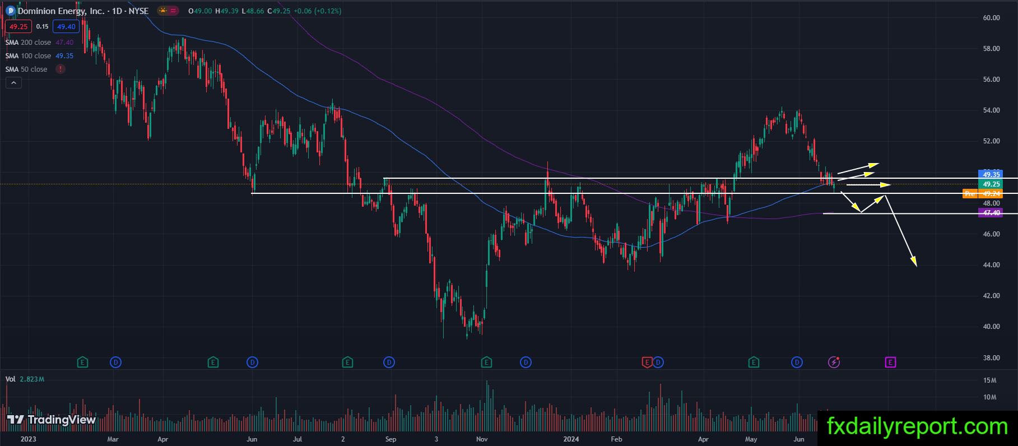Click the SMA 50 red error icon

60,69
